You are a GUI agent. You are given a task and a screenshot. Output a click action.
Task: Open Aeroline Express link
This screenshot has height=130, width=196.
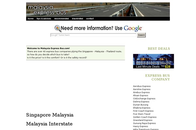coord(142,89)
